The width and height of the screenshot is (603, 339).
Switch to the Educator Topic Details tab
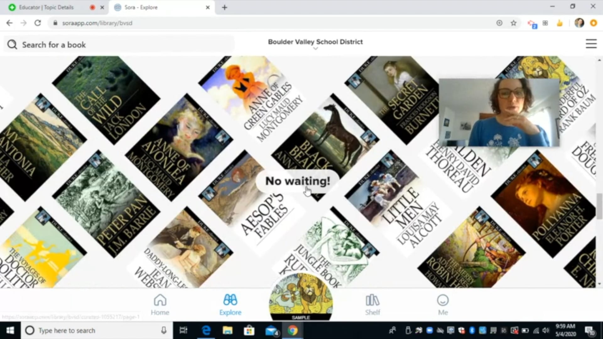click(x=46, y=7)
